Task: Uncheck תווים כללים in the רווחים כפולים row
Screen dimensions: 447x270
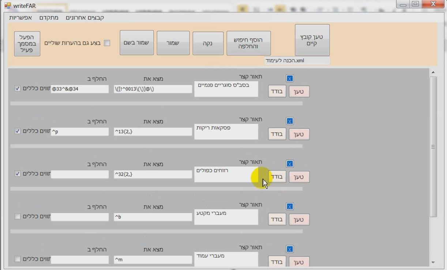Action: pos(18,174)
